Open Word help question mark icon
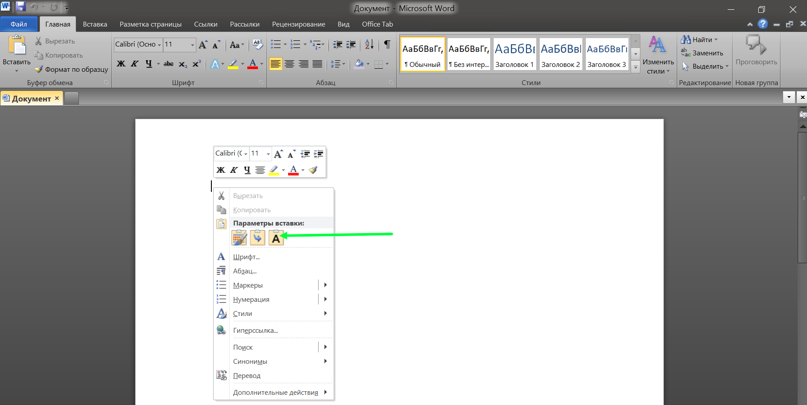The width and height of the screenshot is (807, 405). [763, 24]
